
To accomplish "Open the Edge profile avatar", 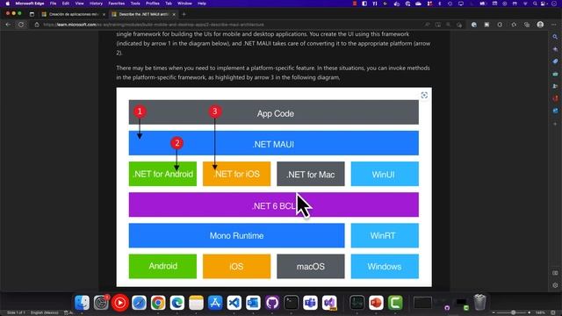I will click(x=540, y=25).
